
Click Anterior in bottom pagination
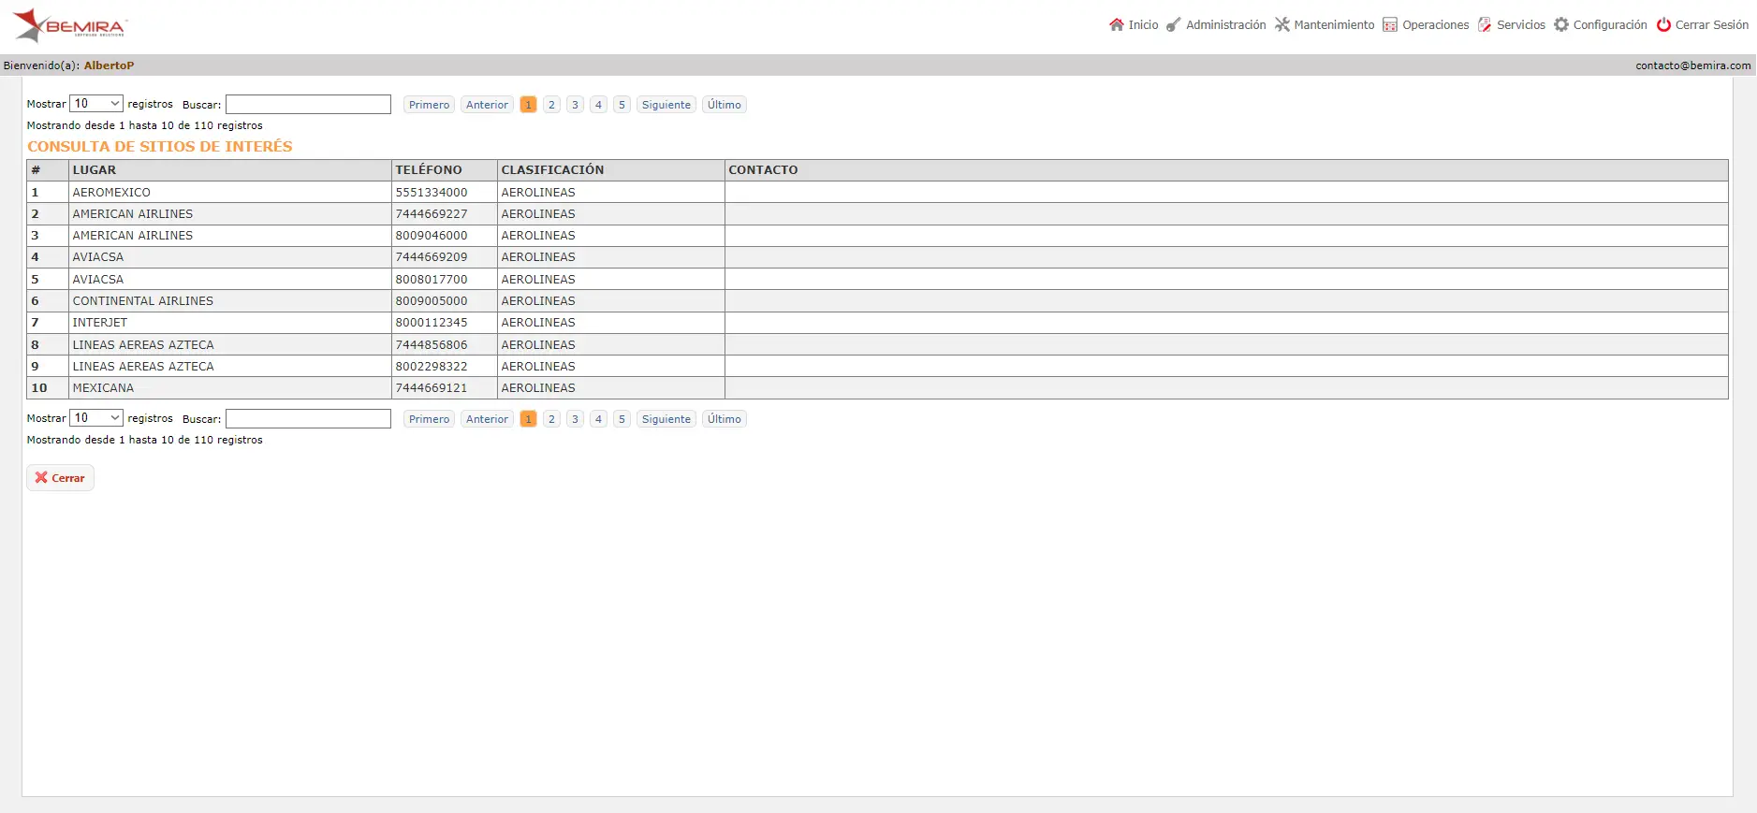point(487,419)
